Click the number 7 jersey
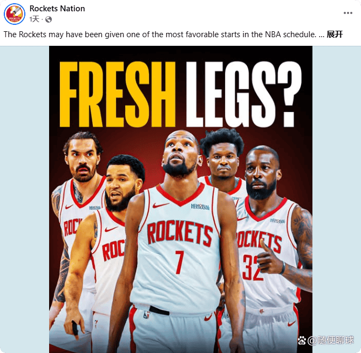The width and height of the screenshot is (361, 353). pyautogui.click(x=180, y=262)
